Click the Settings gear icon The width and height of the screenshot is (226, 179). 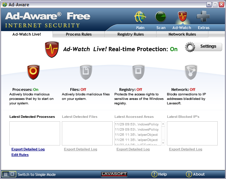click(190, 47)
